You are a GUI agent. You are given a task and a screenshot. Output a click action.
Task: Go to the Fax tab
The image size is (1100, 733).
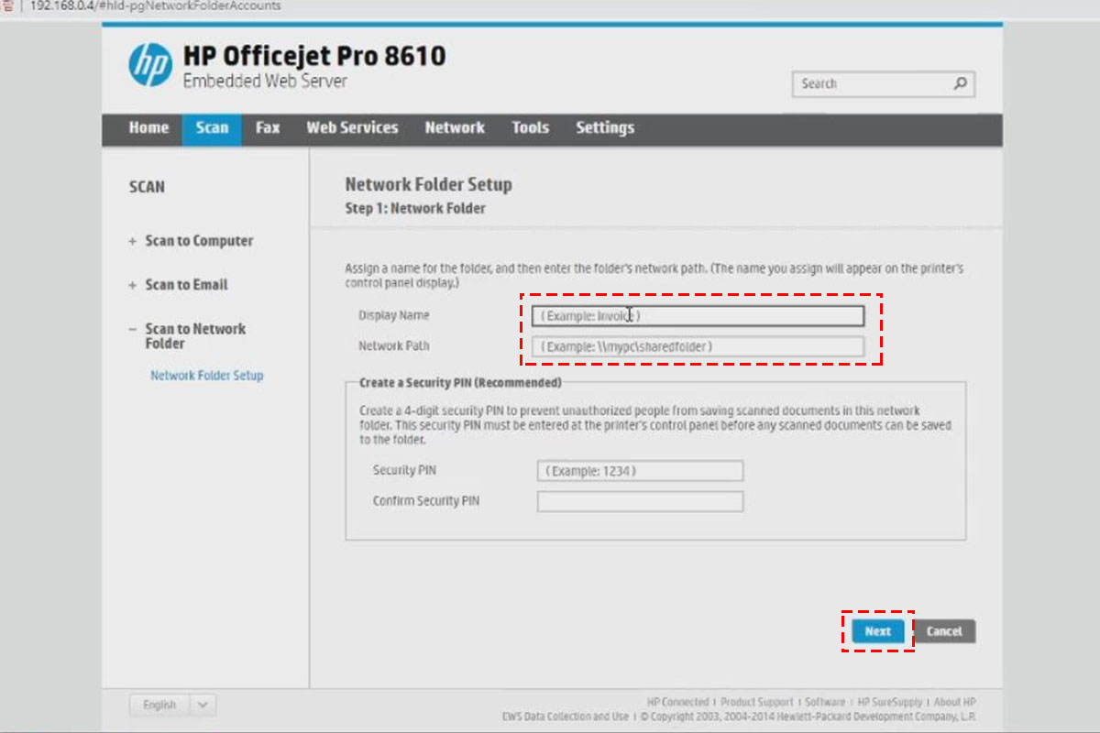click(x=268, y=128)
